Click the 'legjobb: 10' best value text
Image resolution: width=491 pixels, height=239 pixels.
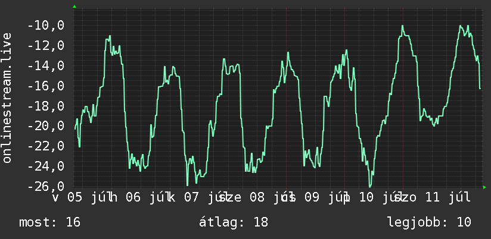coord(429,222)
